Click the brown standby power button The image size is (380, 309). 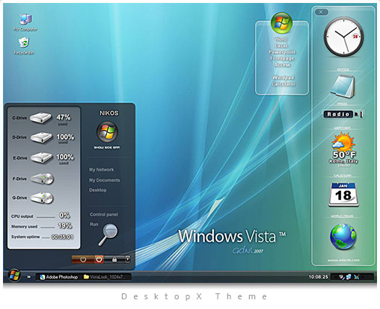tap(83, 259)
